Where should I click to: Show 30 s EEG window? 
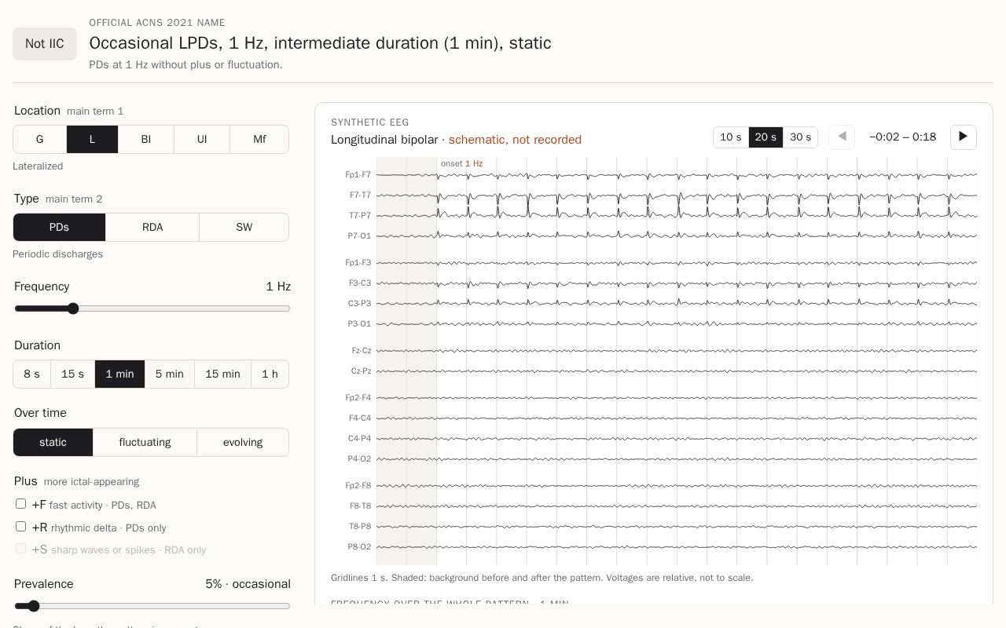tap(800, 137)
